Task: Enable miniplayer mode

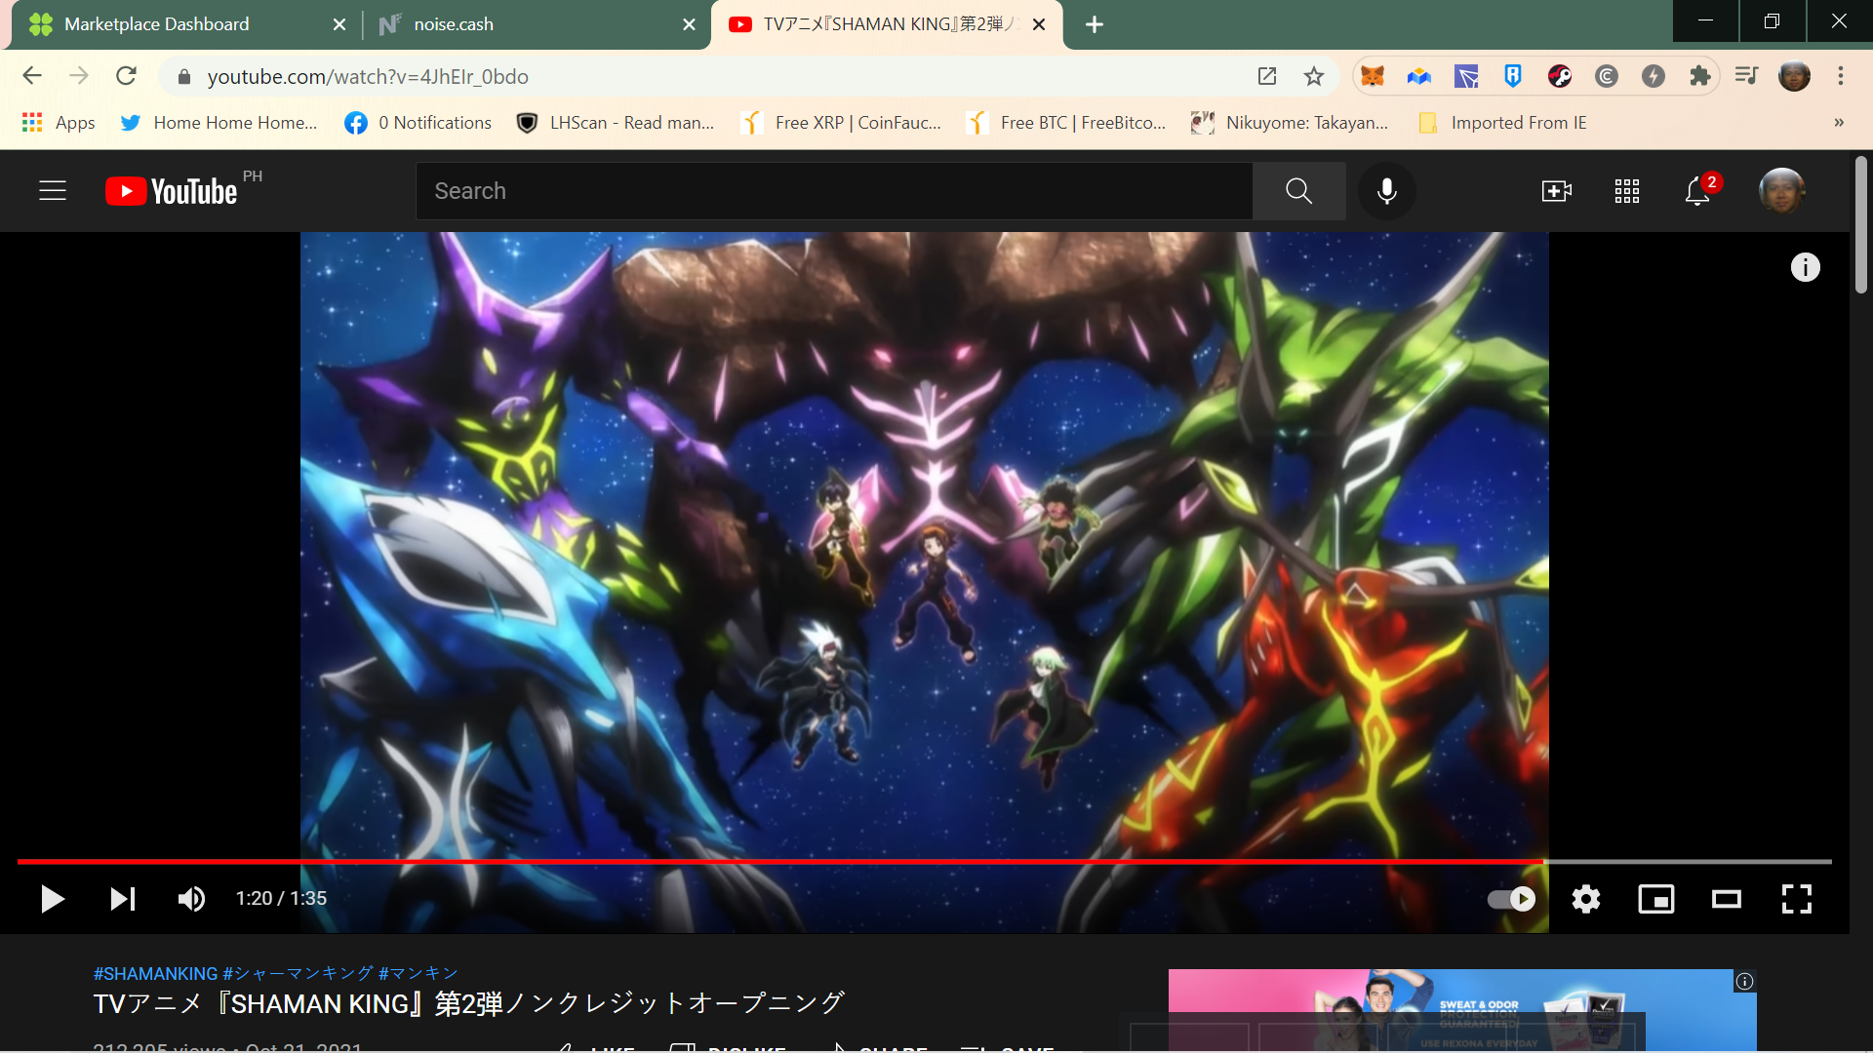Action: click(x=1656, y=899)
